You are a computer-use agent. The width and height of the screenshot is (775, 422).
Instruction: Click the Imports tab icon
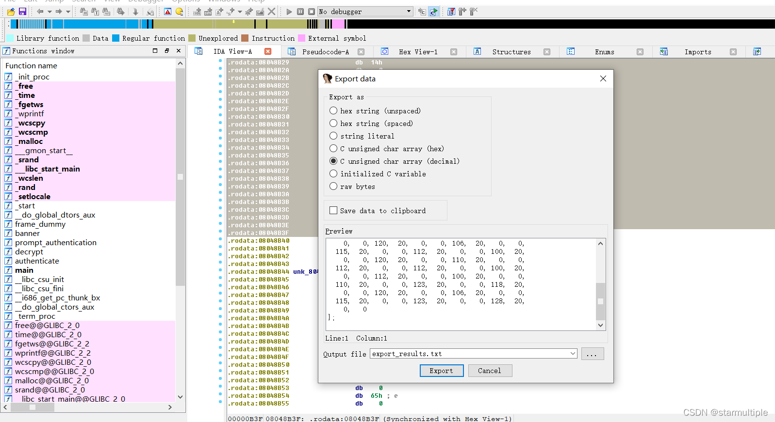664,51
